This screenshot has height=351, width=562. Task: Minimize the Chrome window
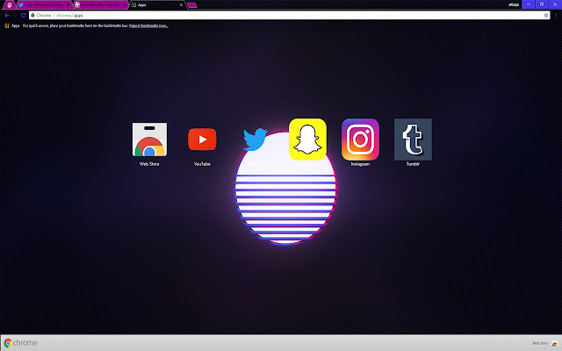[528, 4]
